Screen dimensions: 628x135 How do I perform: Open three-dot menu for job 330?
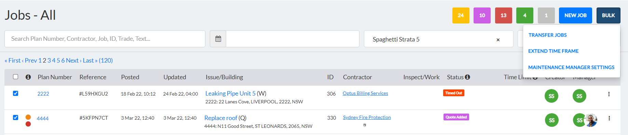609,118
